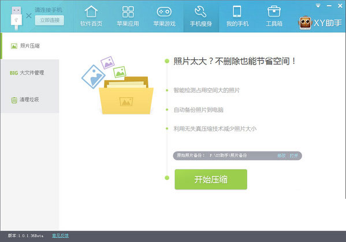Click the trash can icon for 清理垃圾
346x242 pixels.
pyautogui.click(x=14, y=100)
